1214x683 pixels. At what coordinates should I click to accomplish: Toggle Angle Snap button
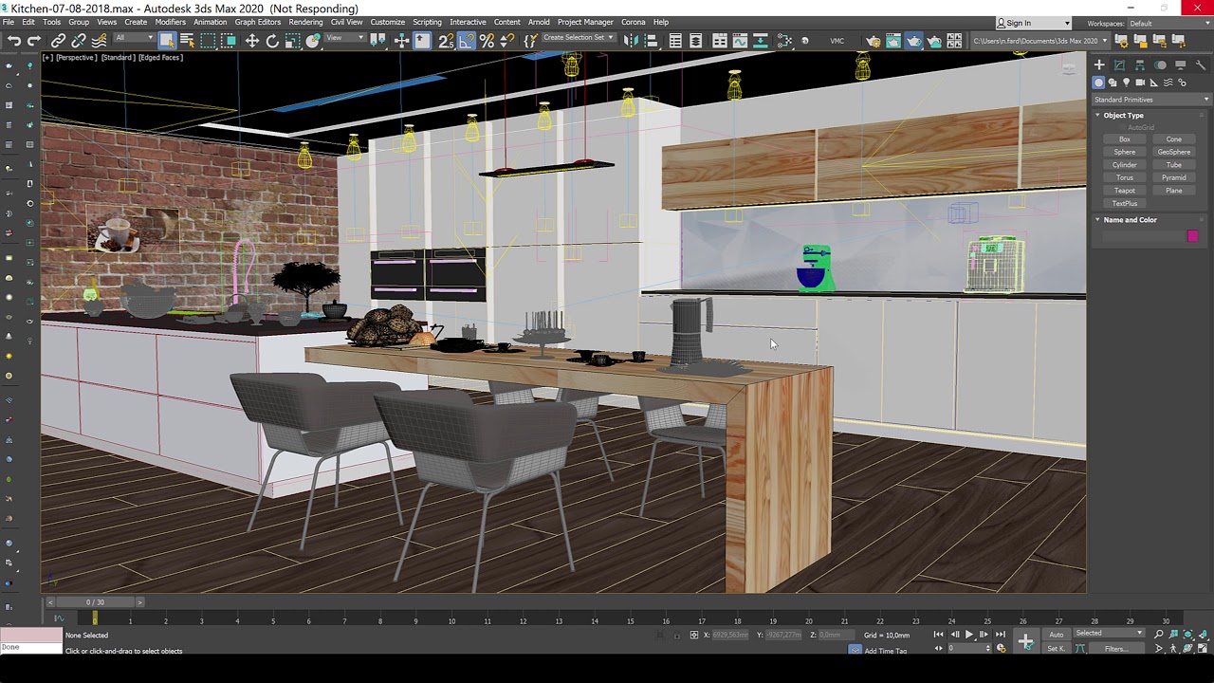pos(467,40)
